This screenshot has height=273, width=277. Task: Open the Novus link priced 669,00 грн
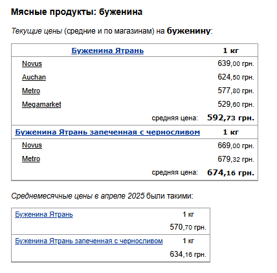pos(32,145)
